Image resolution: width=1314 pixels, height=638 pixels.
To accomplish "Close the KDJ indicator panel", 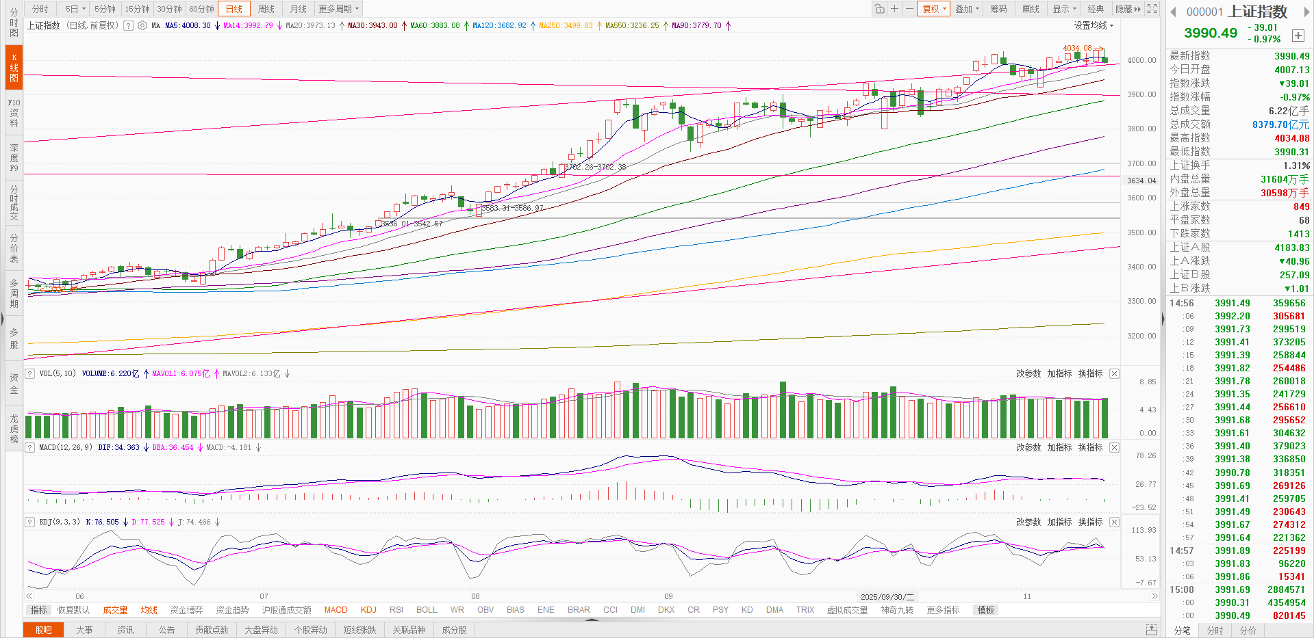I will [x=1114, y=522].
